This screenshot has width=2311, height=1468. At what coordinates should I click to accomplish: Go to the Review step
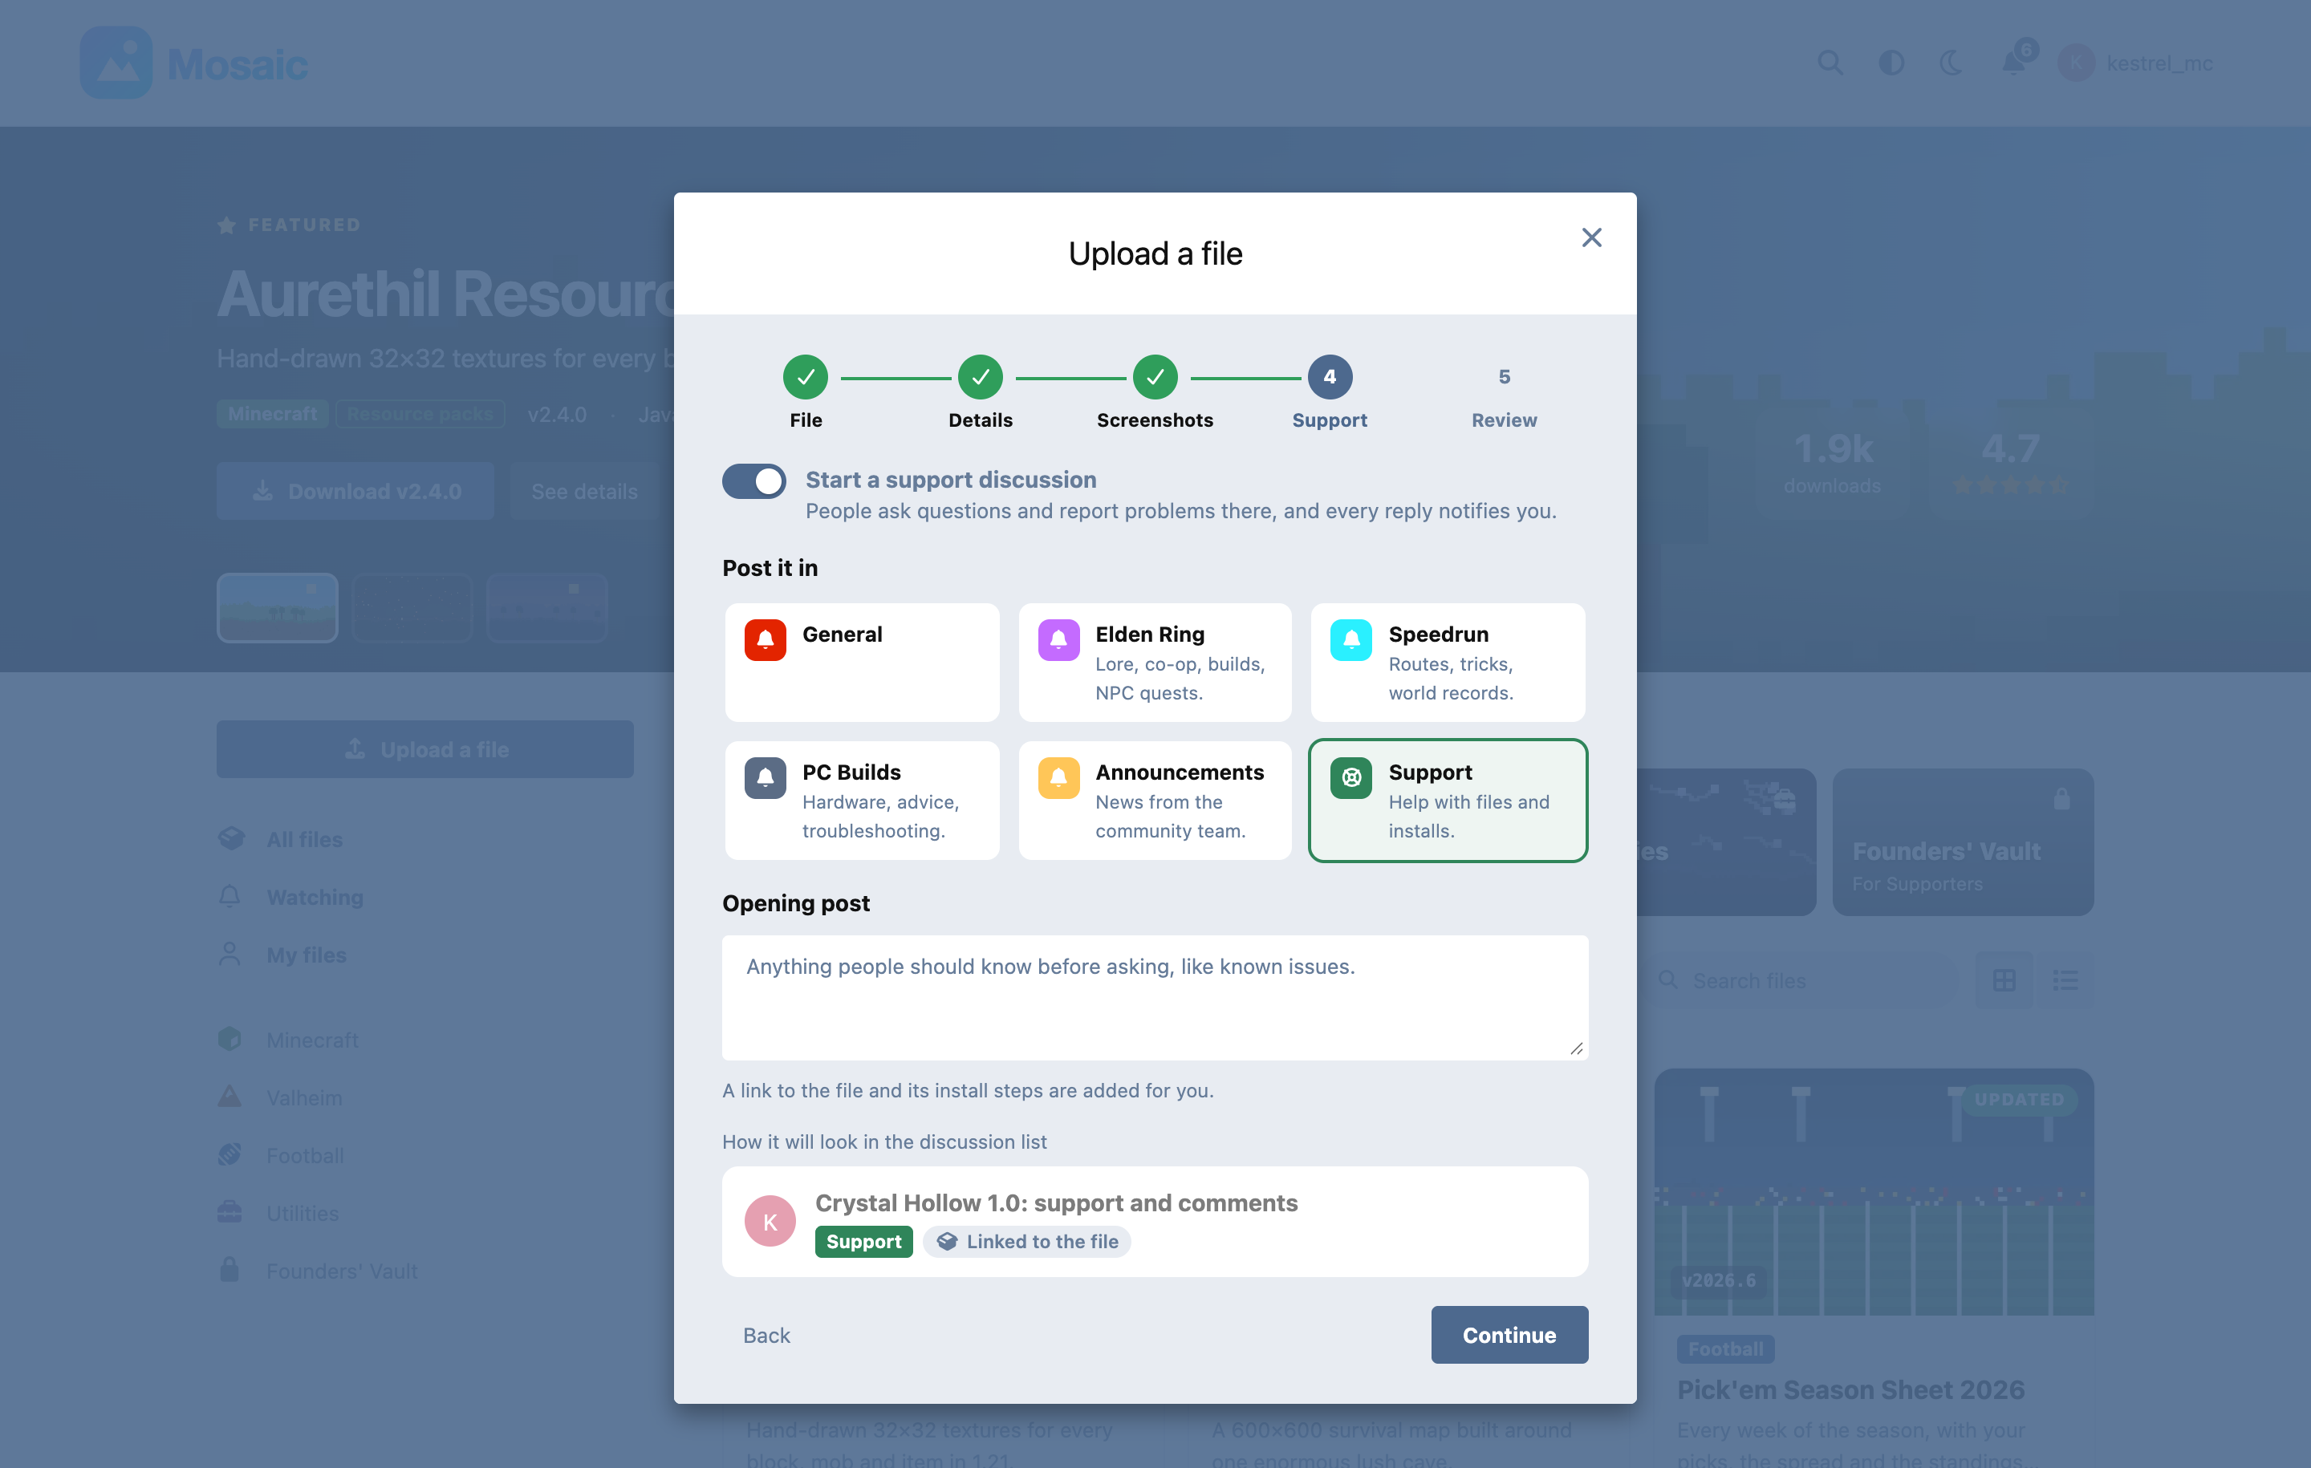pyautogui.click(x=1504, y=392)
